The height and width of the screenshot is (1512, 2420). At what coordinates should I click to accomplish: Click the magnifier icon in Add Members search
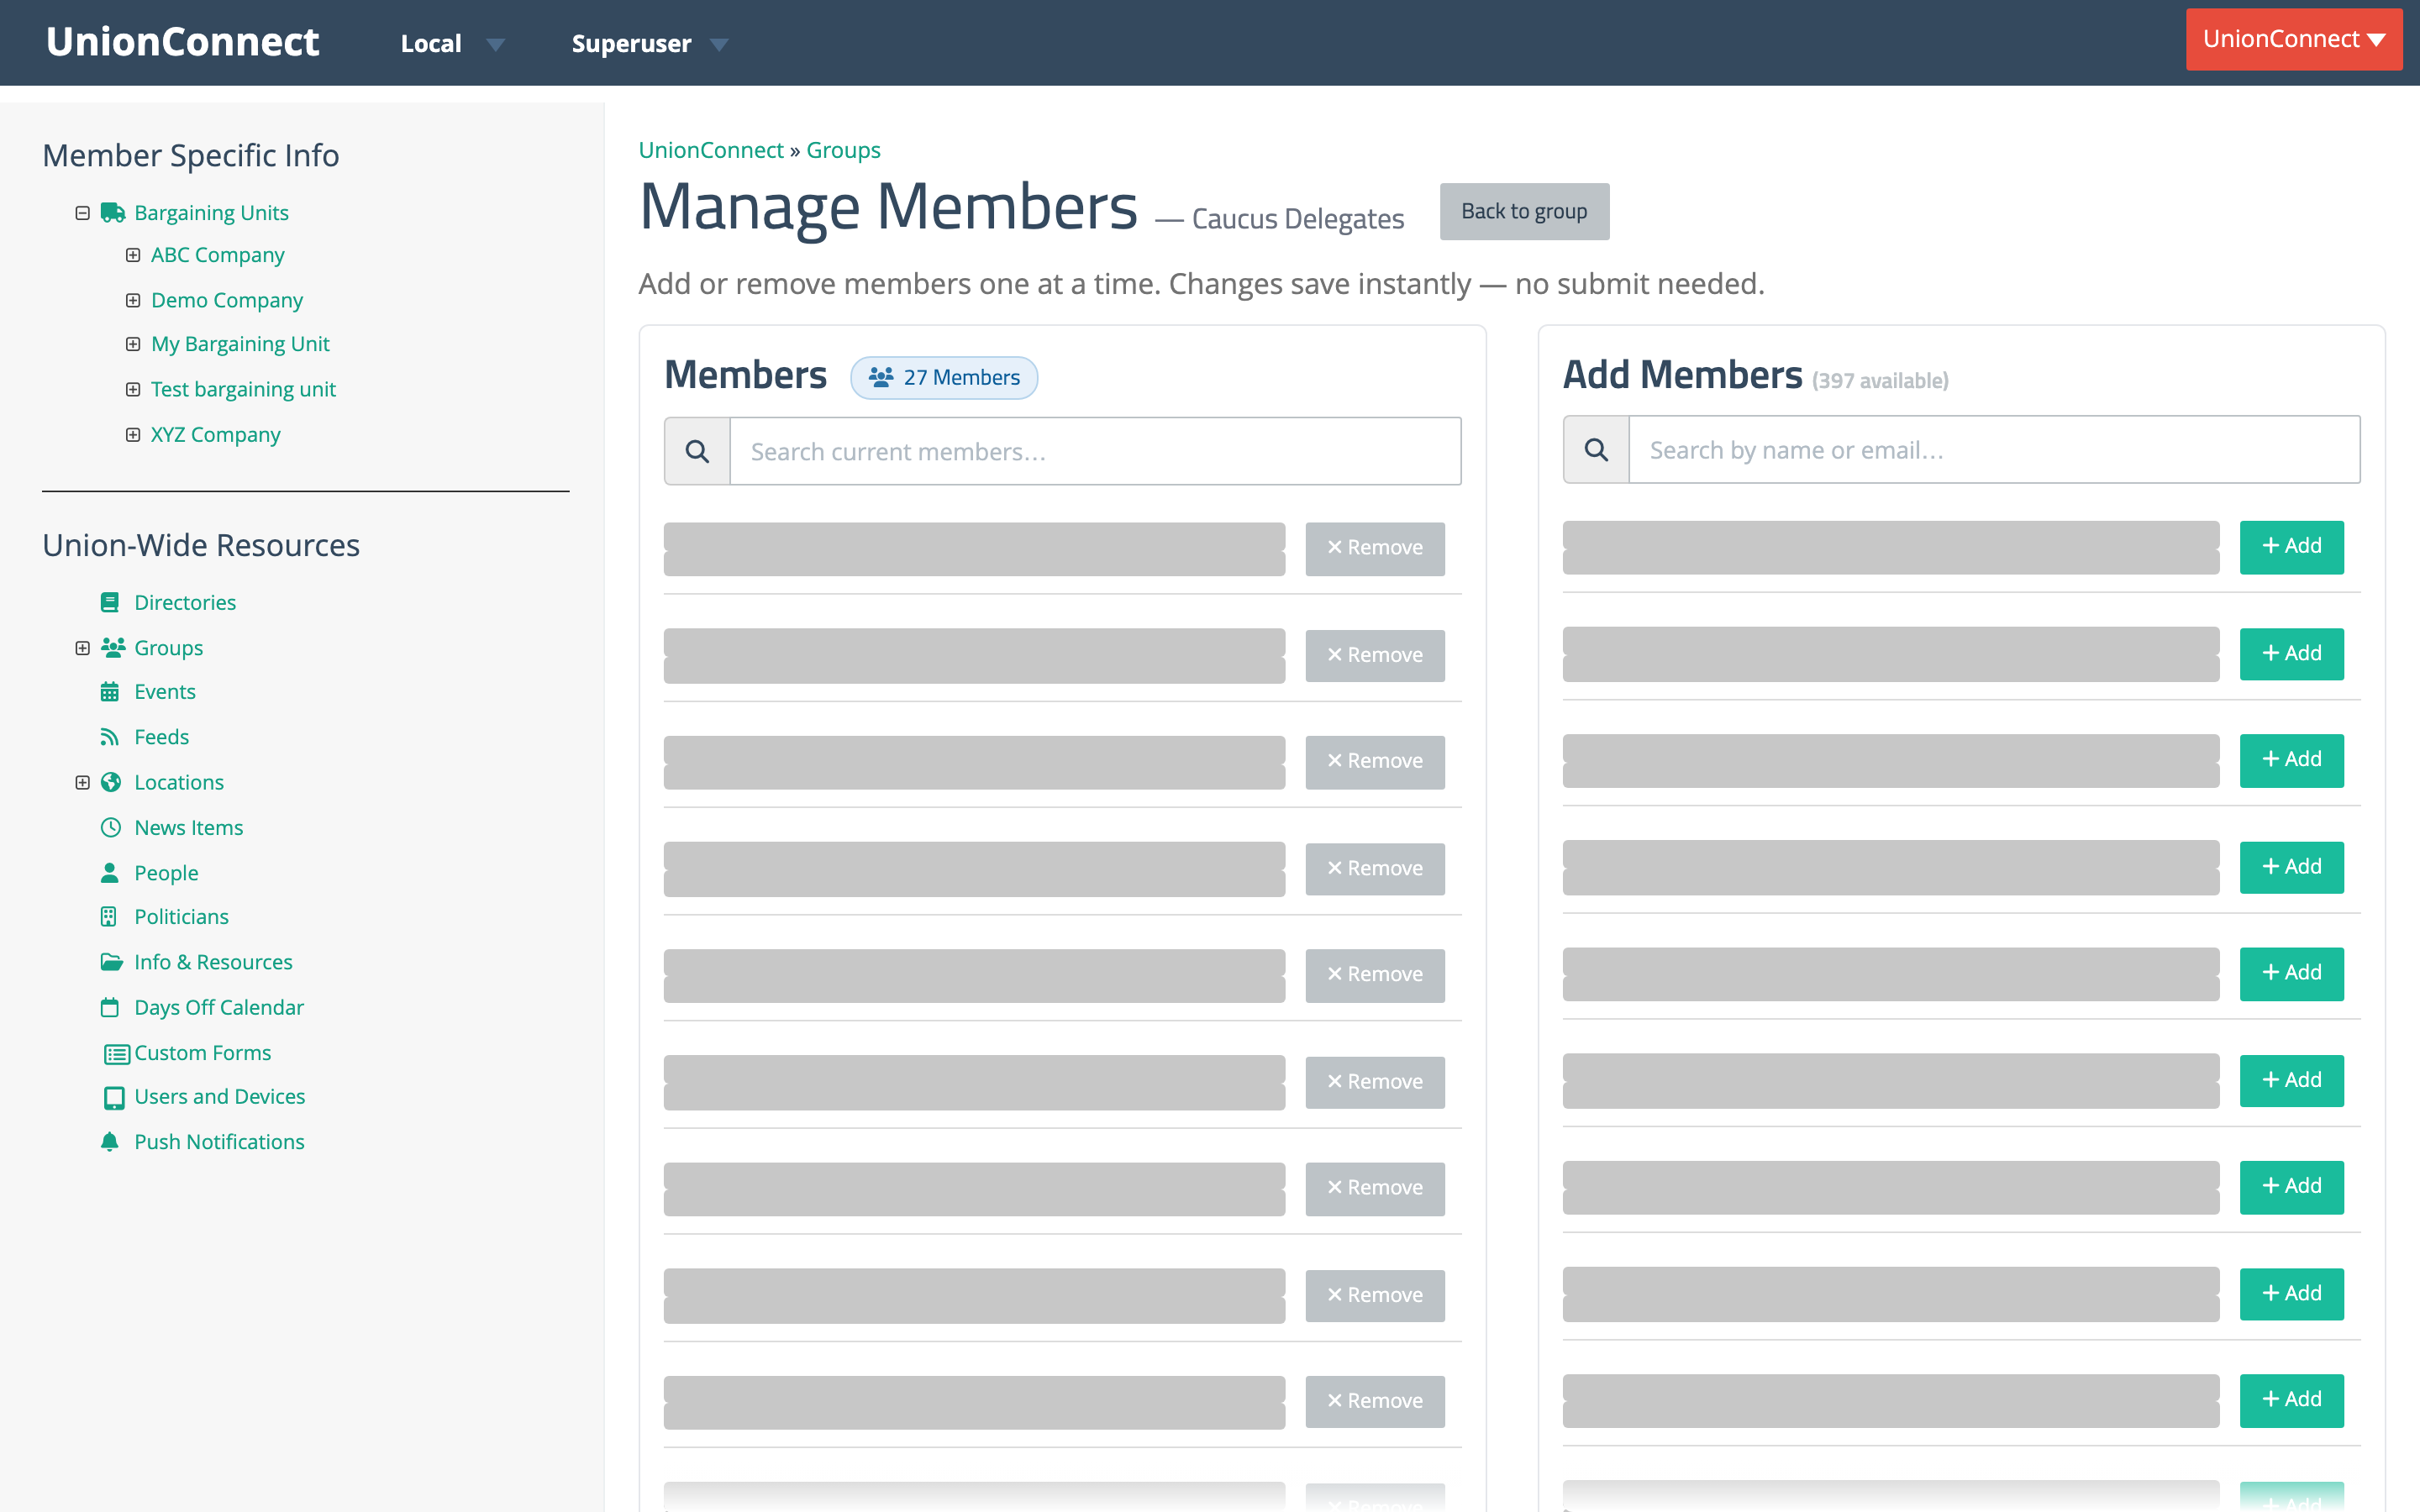tap(1597, 450)
